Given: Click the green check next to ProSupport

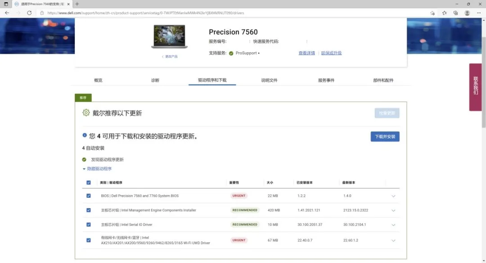Looking at the screenshot, I should (231, 53).
